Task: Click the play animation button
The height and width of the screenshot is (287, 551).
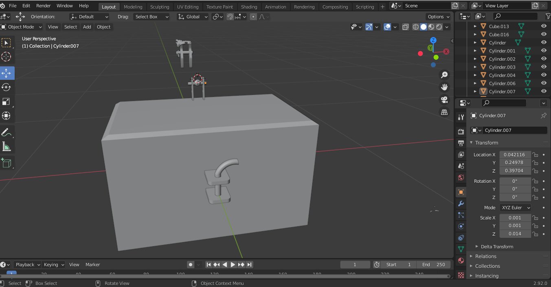Action: (233, 265)
